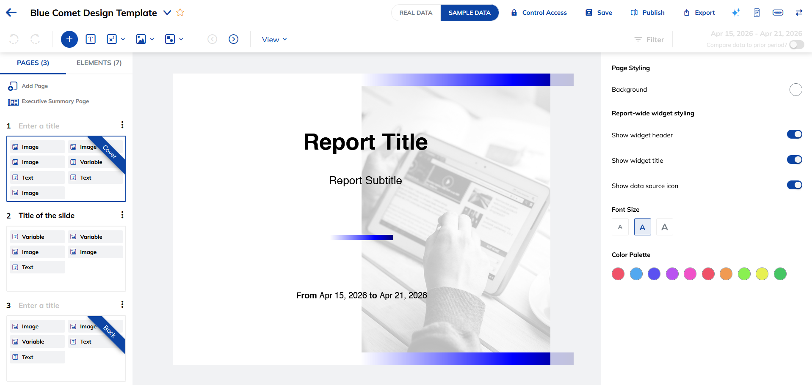Click the Add Page icon

tap(13, 86)
